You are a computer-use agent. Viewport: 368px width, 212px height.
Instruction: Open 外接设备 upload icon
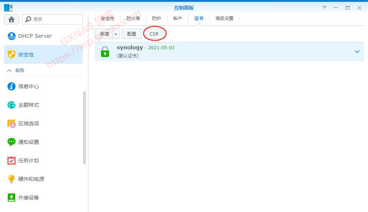point(11,198)
